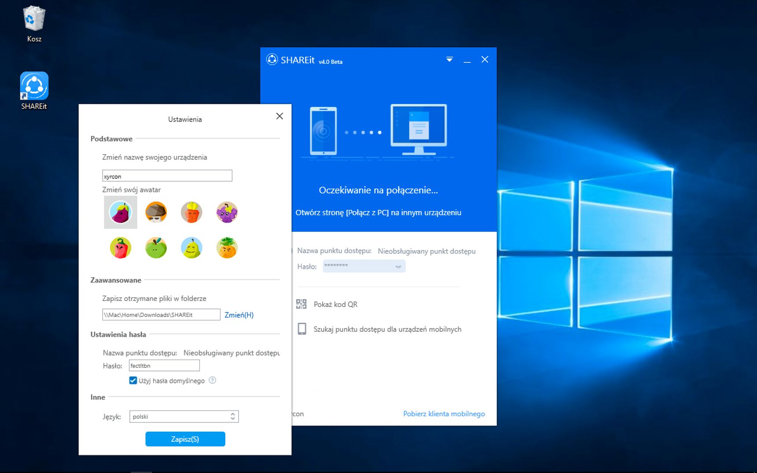Screen dimensions: 757x473
Task: Open help icon next to default password
Action: pos(212,380)
